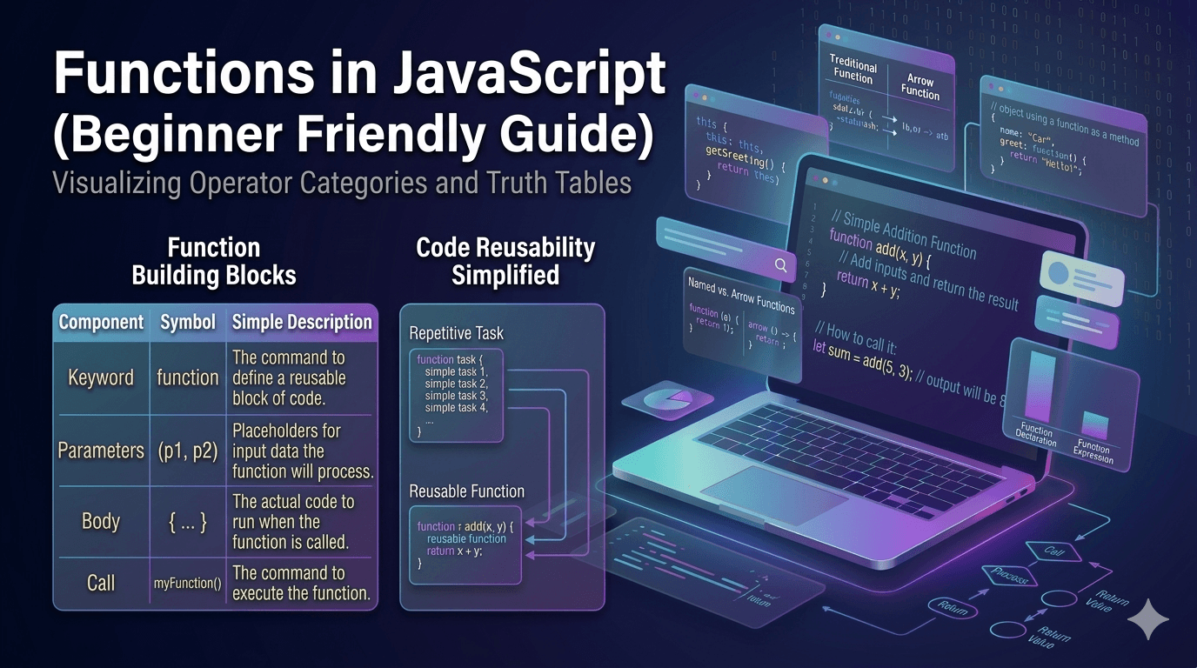Click the Function Expression bar in the chart

pyautogui.click(x=1094, y=424)
